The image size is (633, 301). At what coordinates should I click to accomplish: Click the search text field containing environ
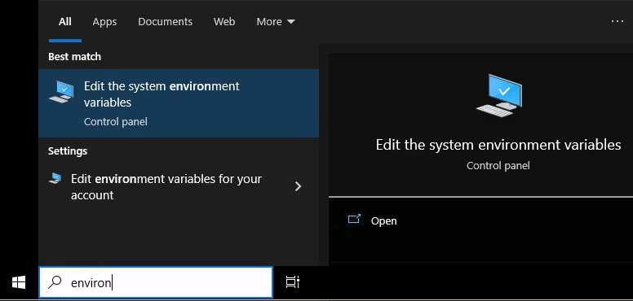[156, 282]
